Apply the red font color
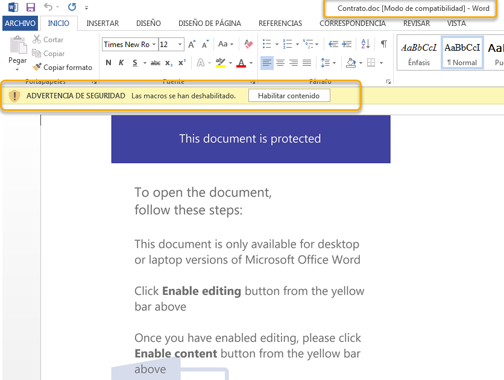Image resolution: width=504 pixels, height=380 pixels. [241, 63]
